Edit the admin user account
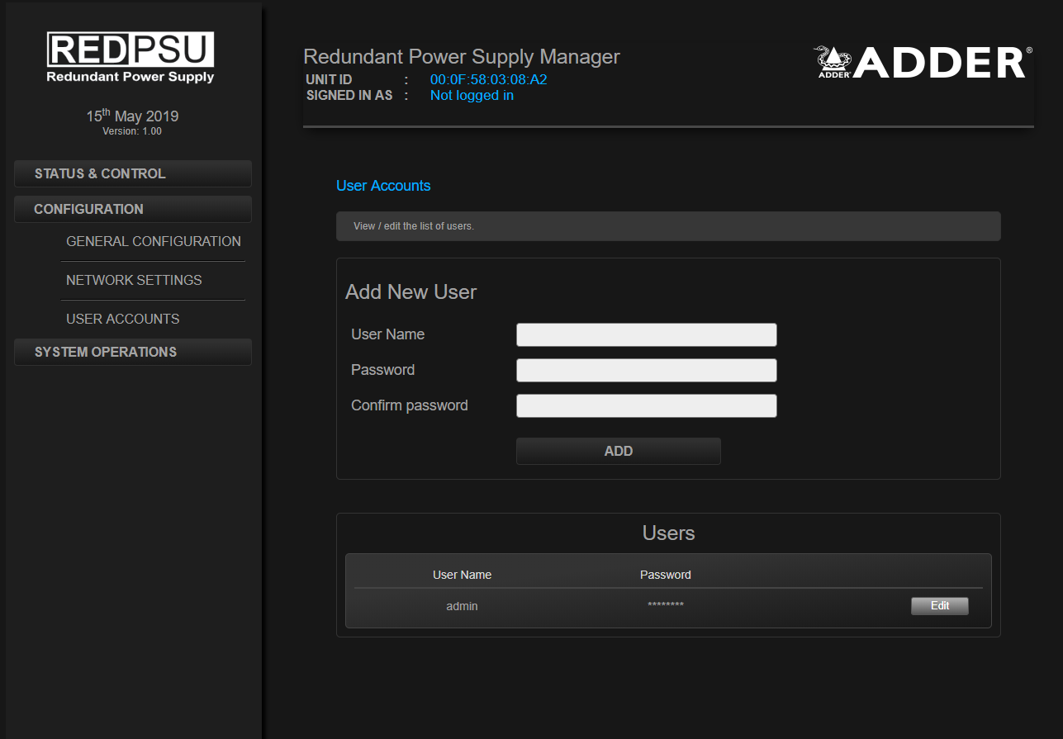1063x739 pixels. (x=939, y=606)
